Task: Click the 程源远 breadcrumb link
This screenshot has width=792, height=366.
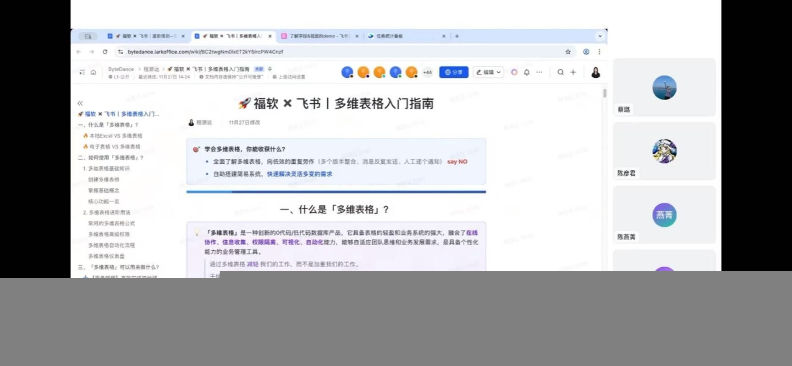Action: tap(151, 69)
